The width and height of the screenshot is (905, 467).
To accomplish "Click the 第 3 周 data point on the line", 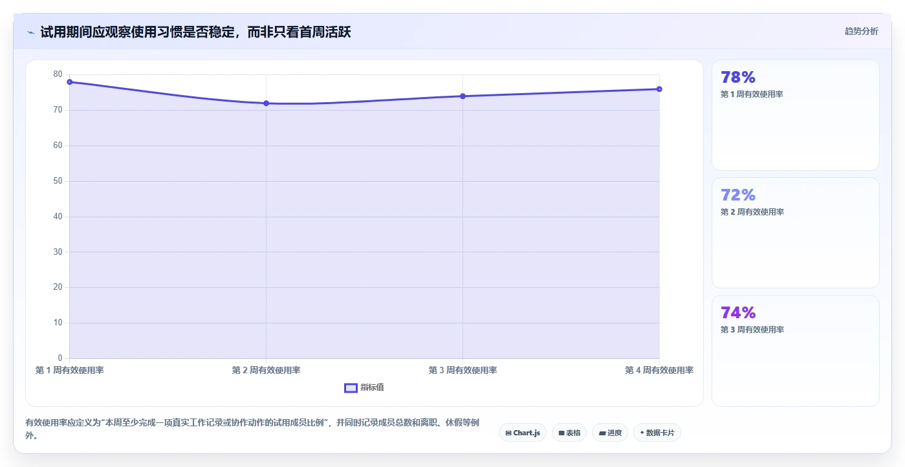I will [x=463, y=96].
